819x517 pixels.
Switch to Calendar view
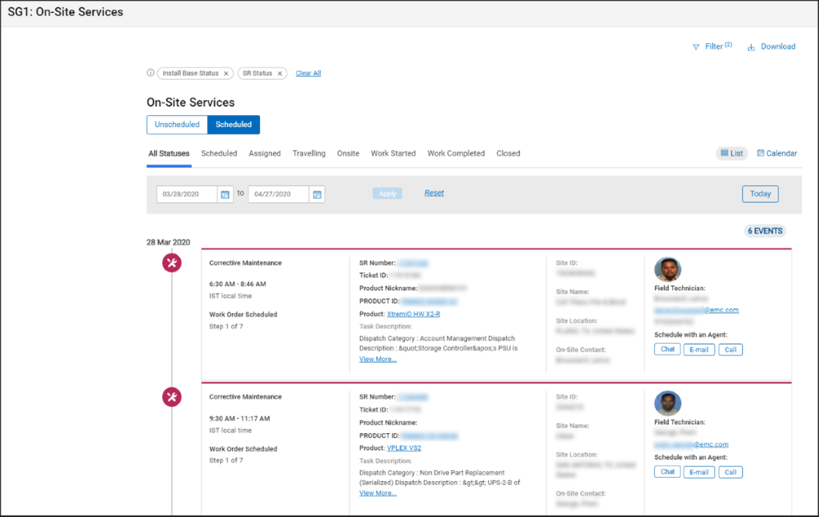[777, 153]
